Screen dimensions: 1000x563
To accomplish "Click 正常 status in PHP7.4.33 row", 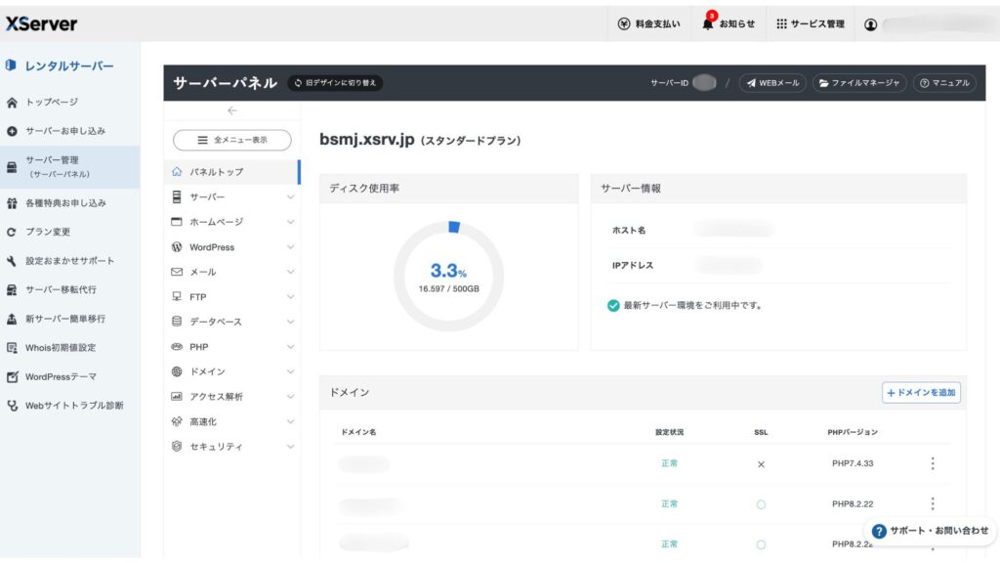I will pyautogui.click(x=670, y=463).
